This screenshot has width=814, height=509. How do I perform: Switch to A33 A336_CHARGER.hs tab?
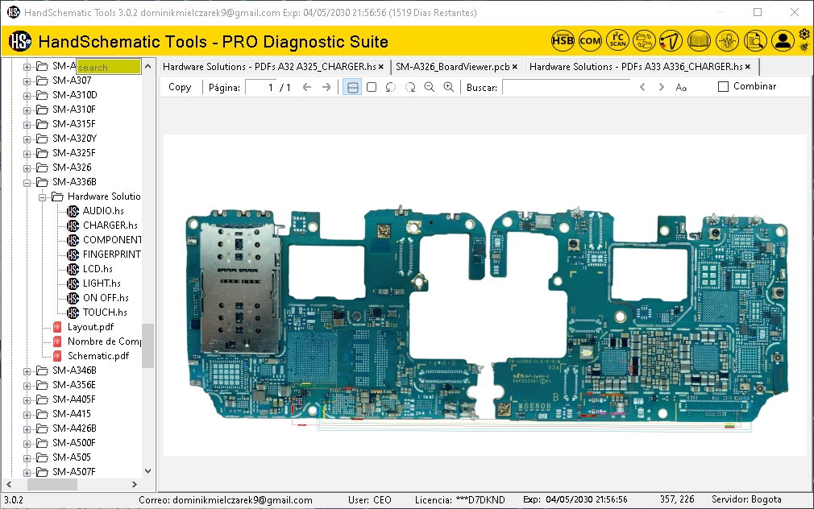pyautogui.click(x=636, y=67)
